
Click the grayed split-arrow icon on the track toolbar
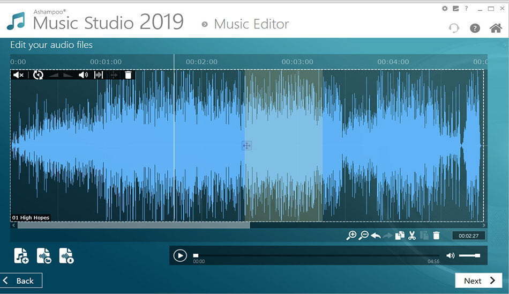pyautogui.click(x=114, y=76)
